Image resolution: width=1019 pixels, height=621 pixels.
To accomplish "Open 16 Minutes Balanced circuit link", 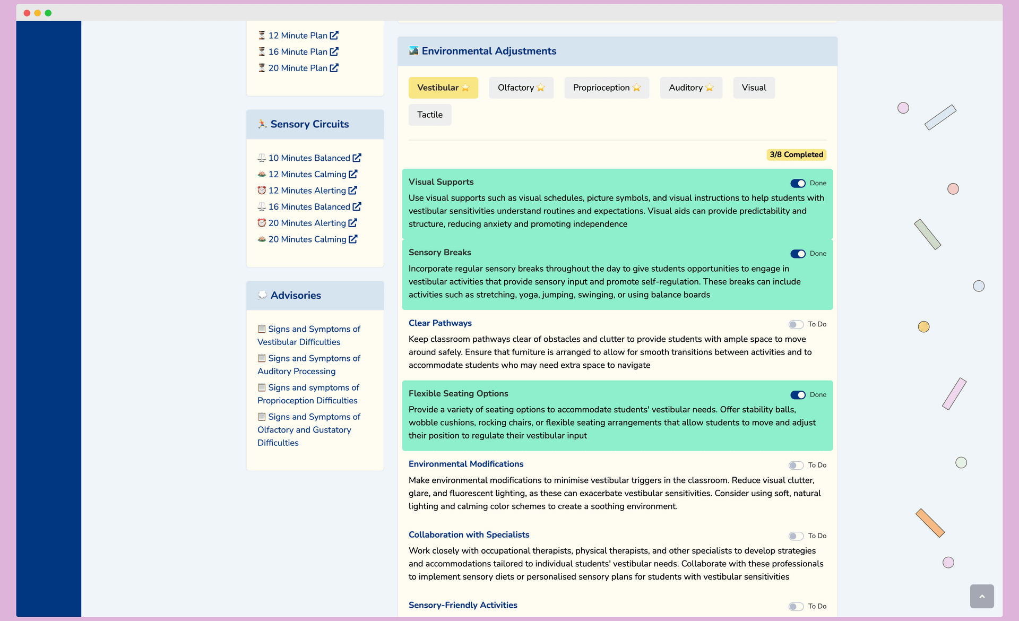I will [309, 207].
